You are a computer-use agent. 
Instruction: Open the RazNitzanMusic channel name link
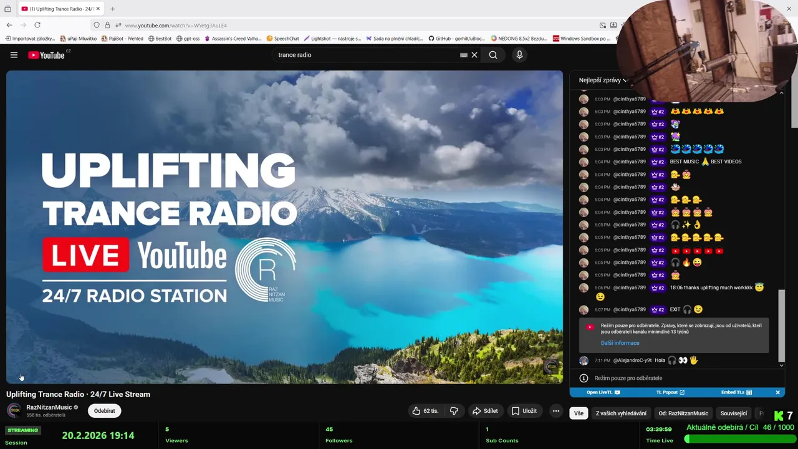click(x=49, y=407)
